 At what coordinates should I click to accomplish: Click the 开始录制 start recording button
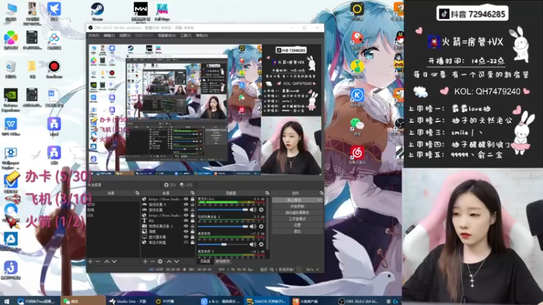[297, 206]
